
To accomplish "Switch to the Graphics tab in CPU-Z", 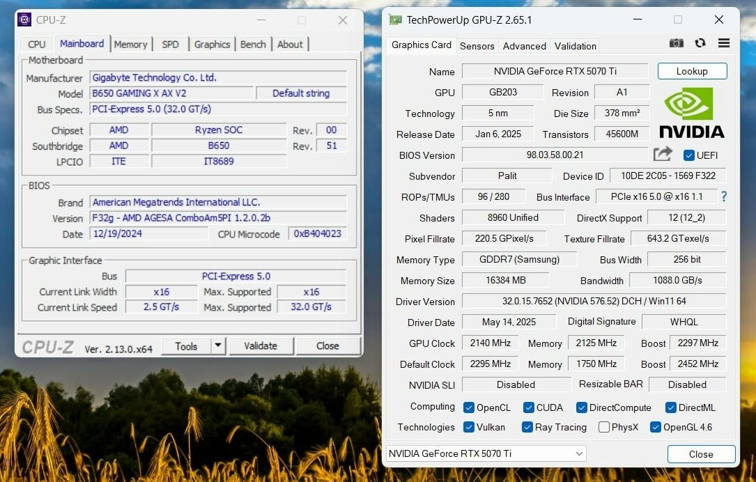I will (x=212, y=45).
